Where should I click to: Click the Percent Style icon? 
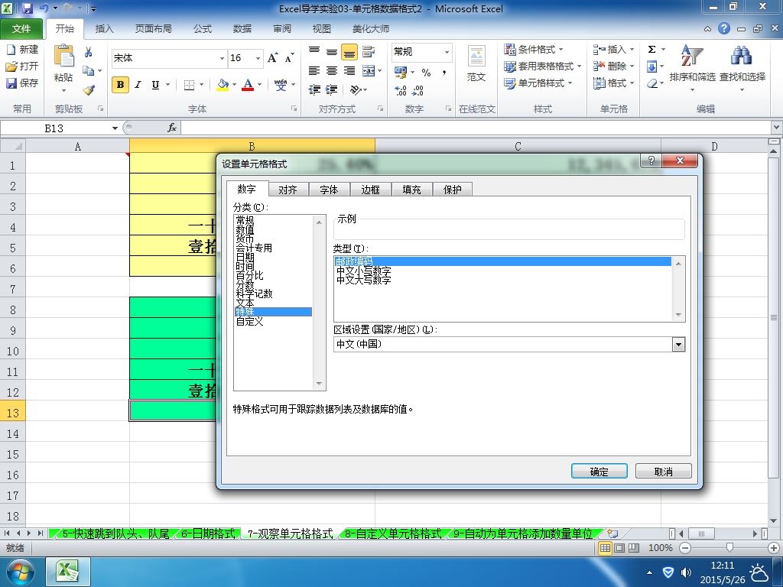tap(426, 73)
